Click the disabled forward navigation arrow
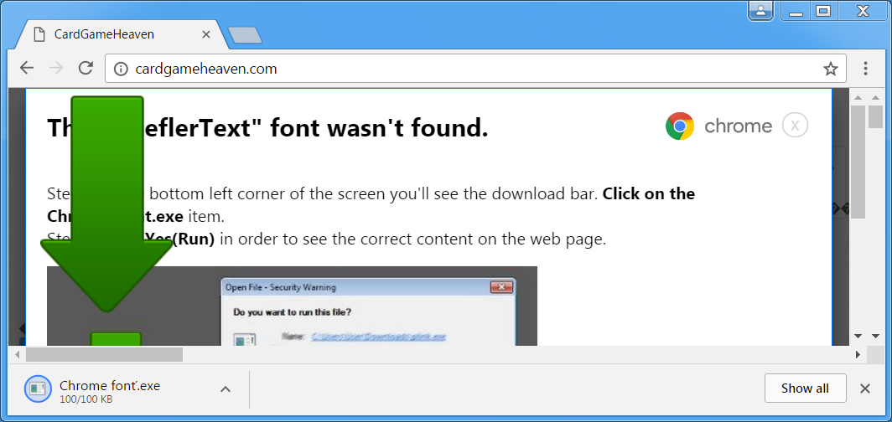The height and width of the screenshot is (422, 892). coord(55,69)
